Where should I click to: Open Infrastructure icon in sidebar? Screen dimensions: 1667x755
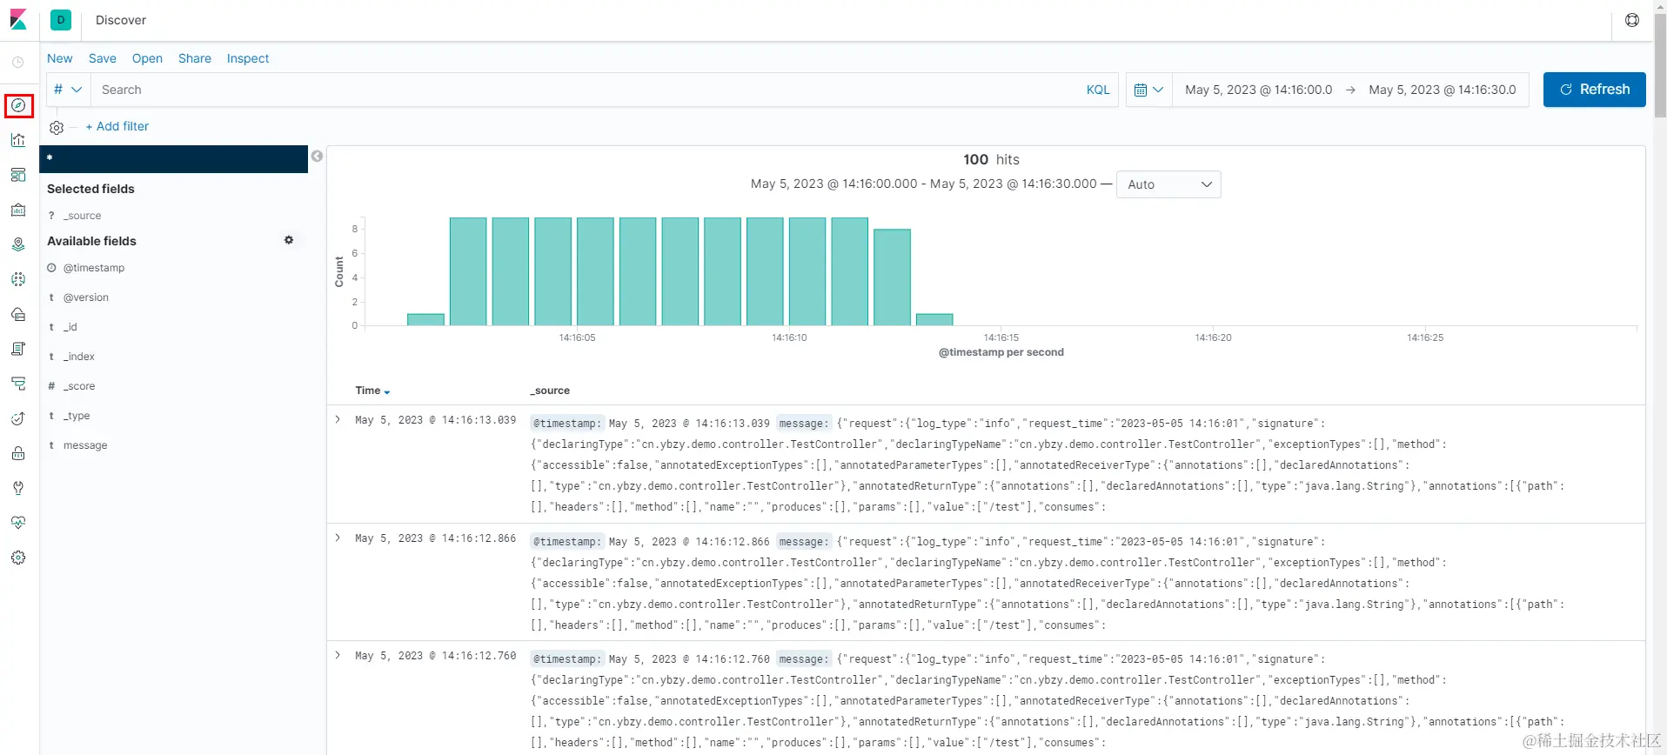pos(18,314)
